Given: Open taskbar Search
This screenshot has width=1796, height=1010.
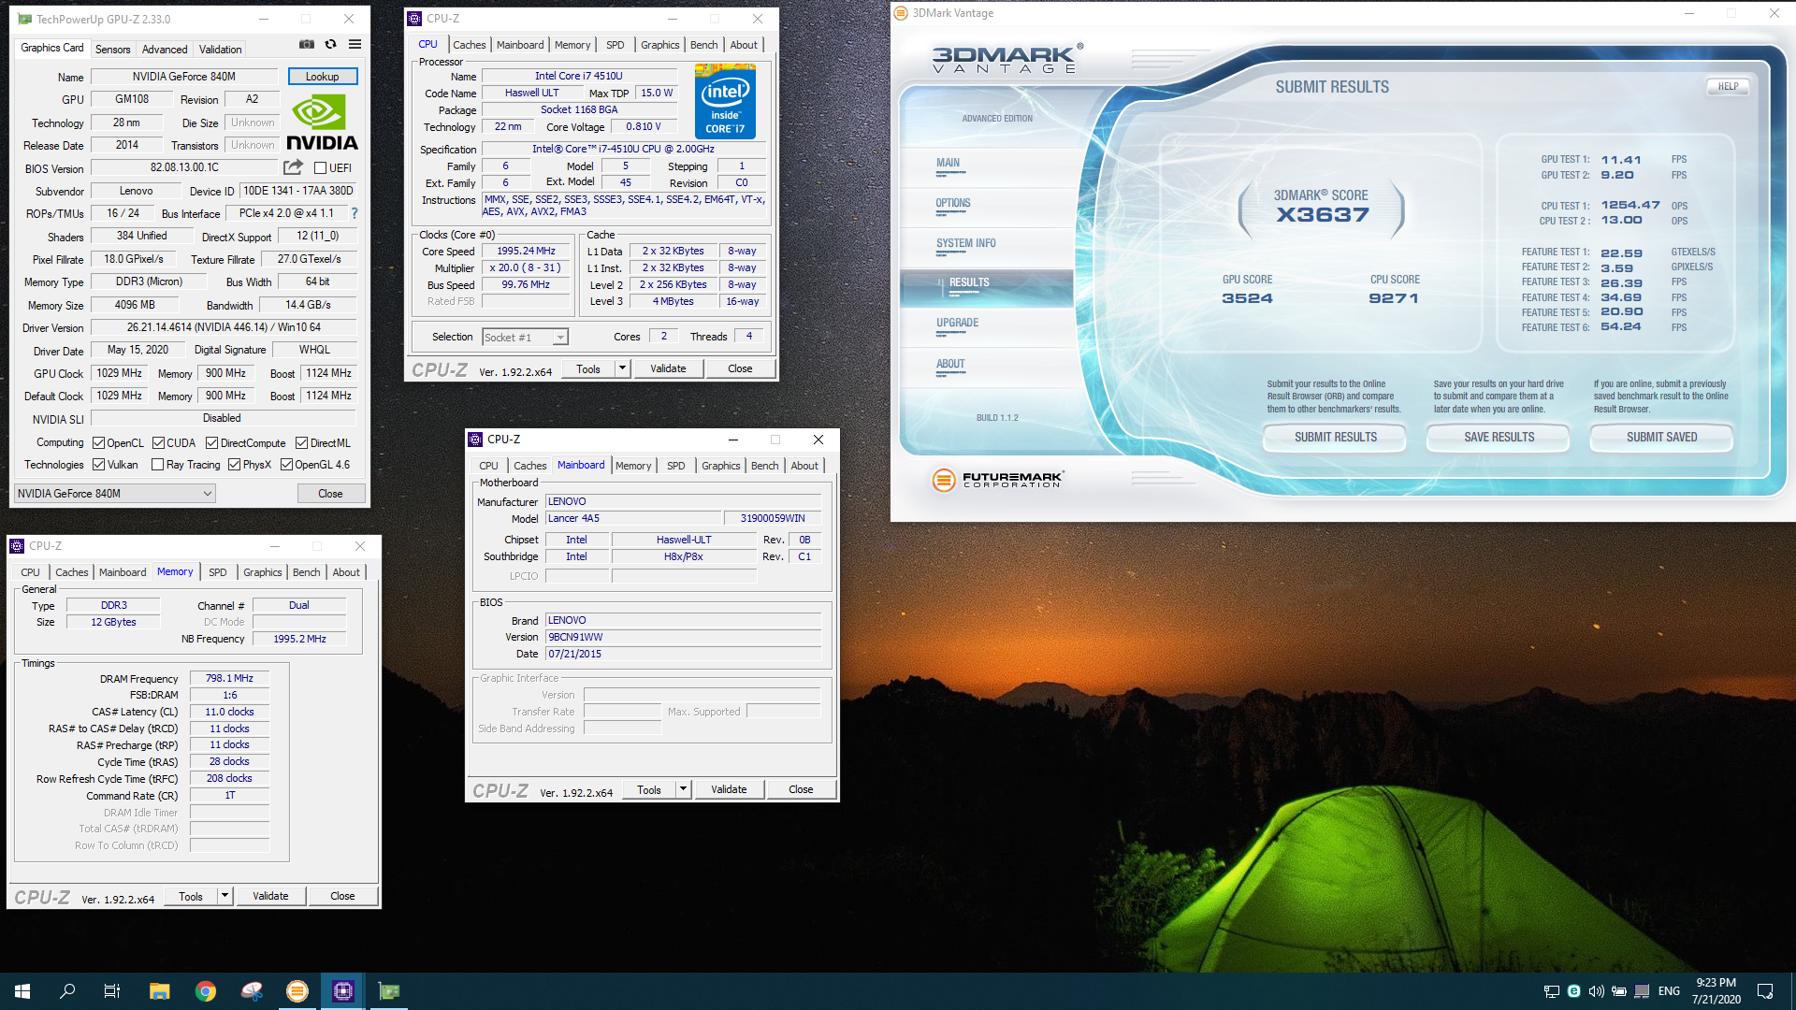Looking at the screenshot, I should coord(67,990).
